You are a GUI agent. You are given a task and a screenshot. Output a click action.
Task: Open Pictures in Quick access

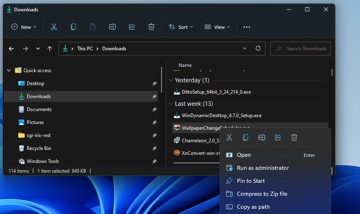click(x=81, y=122)
